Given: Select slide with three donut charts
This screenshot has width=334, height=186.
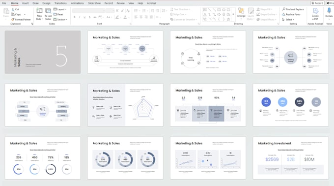Looking at the screenshot, I should 125,158.
